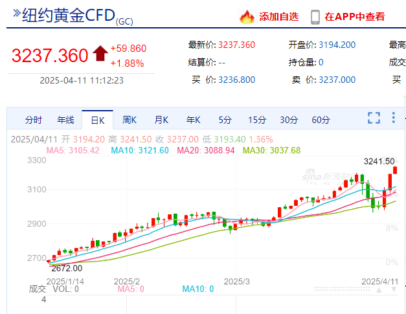Click the 在APP中查看 link
The height and width of the screenshot is (314, 406).
point(355,17)
